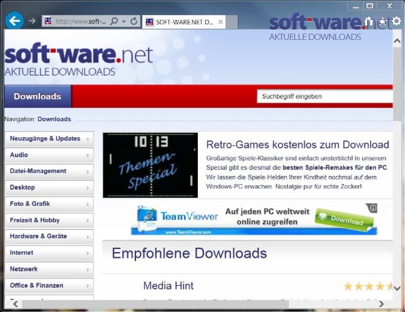This screenshot has width=405, height=312.
Task: Open the browser tools gear icon
Action: (x=396, y=21)
